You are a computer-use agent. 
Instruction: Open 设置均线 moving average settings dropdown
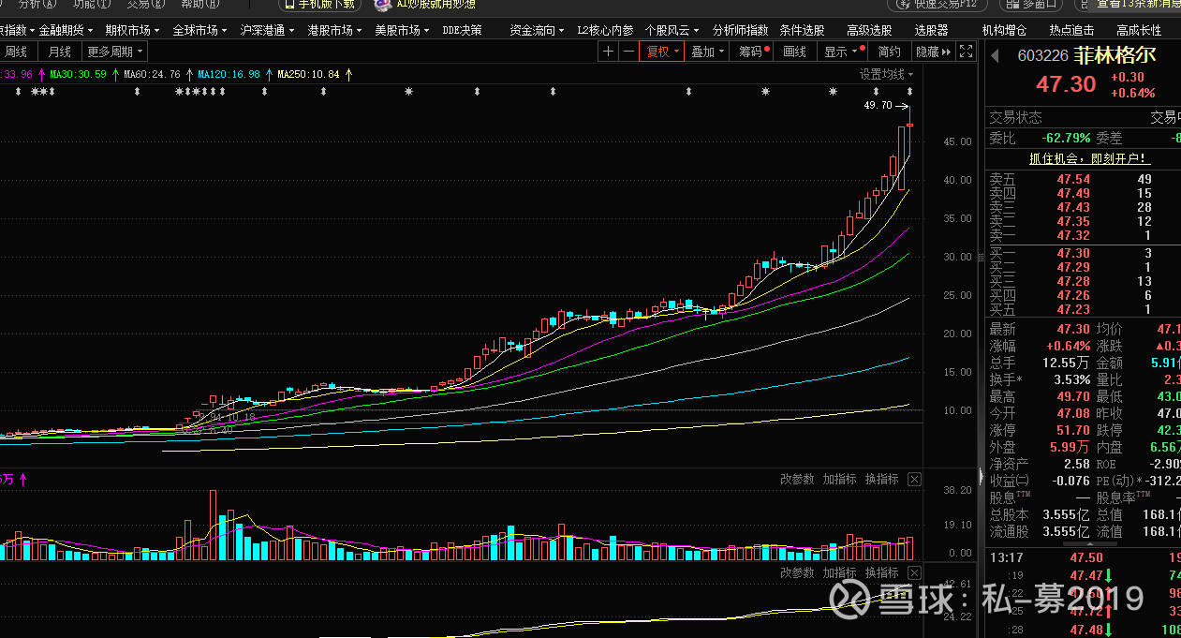click(887, 74)
